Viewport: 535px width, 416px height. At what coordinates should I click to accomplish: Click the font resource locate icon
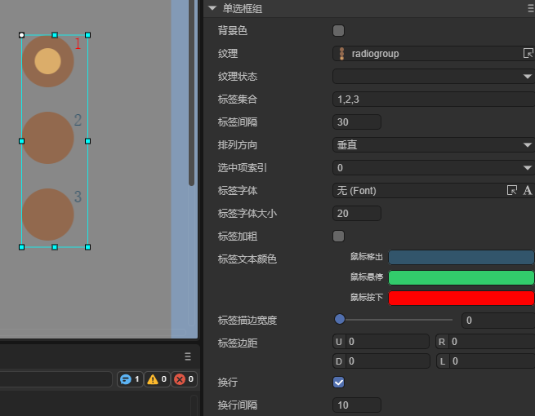(x=512, y=190)
